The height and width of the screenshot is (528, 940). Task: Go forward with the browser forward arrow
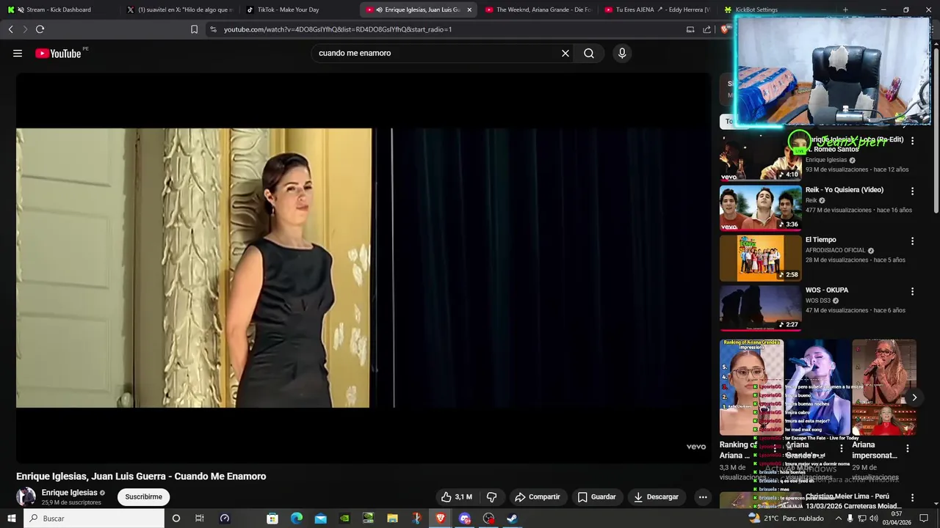[x=25, y=29]
